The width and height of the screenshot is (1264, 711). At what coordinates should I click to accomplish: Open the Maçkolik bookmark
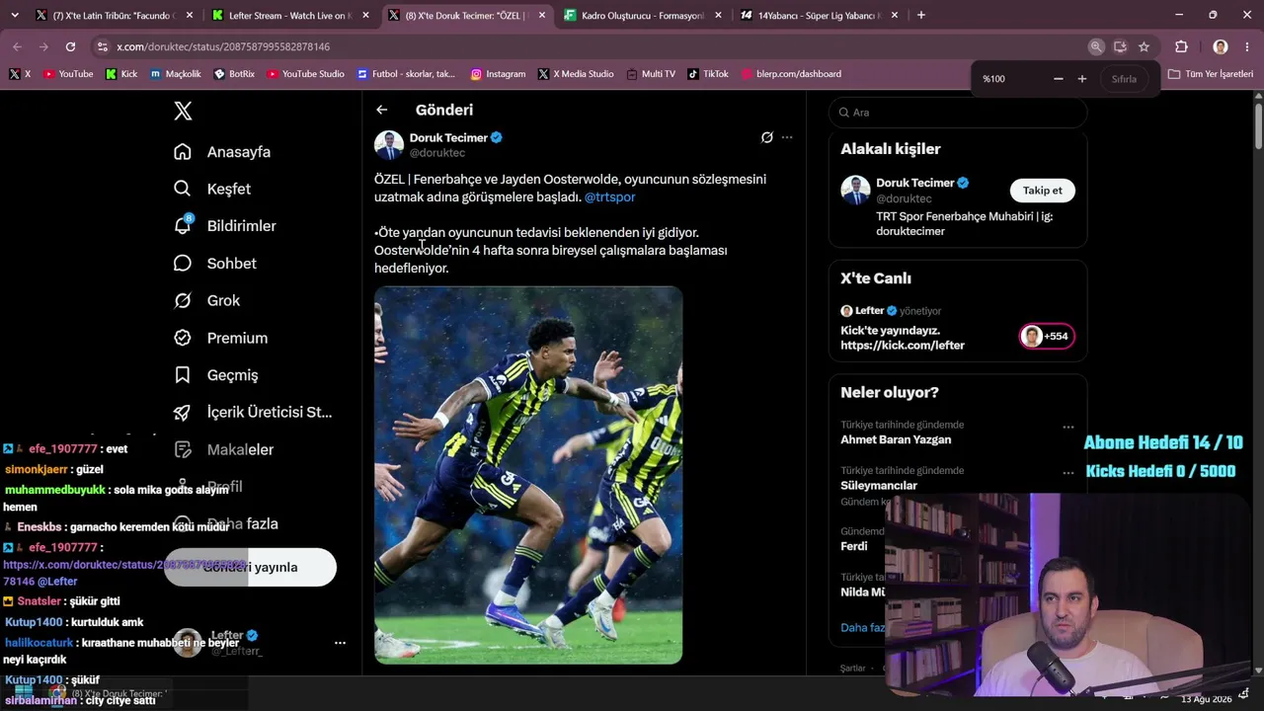[x=175, y=74]
